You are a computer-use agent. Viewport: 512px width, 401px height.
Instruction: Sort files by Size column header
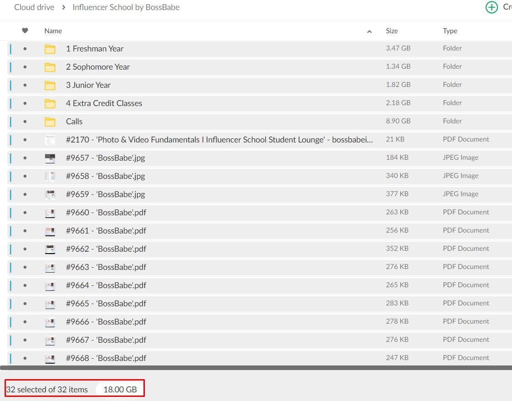(x=392, y=31)
